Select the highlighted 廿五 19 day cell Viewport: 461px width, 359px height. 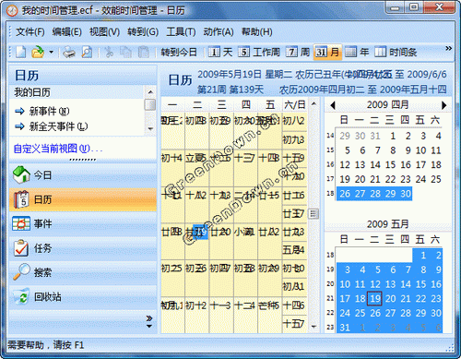pos(197,241)
